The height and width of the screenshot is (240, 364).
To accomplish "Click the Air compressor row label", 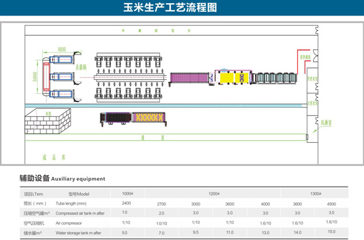I will [x=69, y=223].
